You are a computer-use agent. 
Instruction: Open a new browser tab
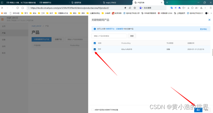pyautogui.click(x=167, y=2)
